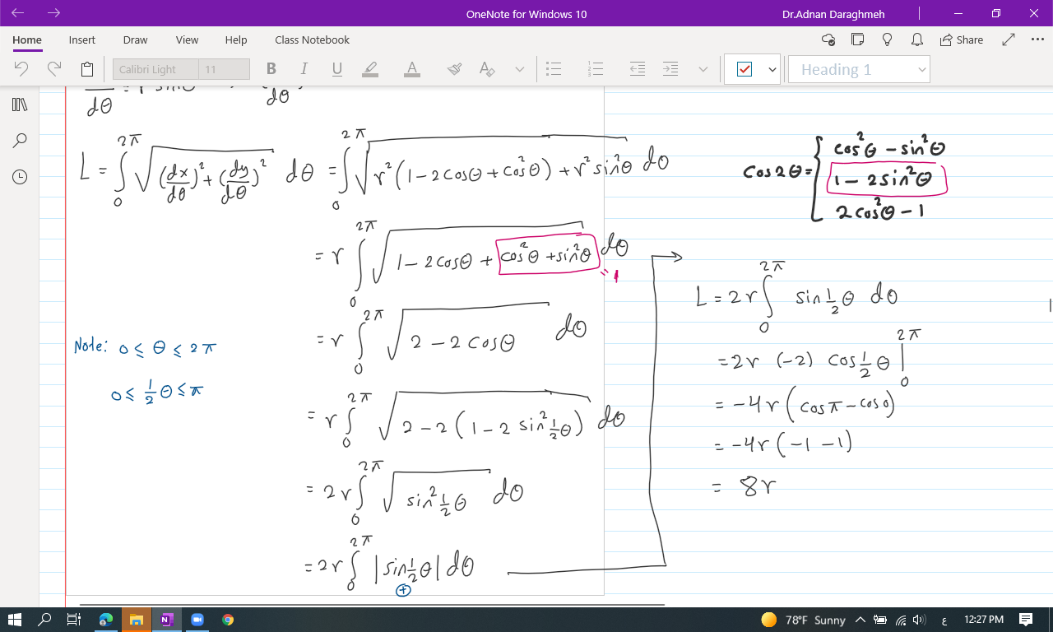Share this notebook
This screenshot has width=1053, height=632.
[961, 39]
